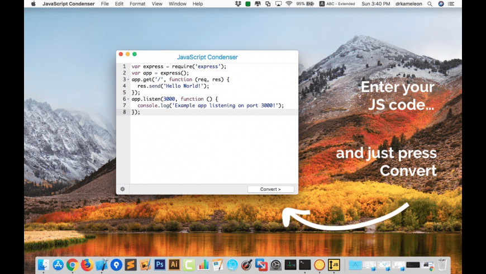Launch Photoshop from the Dock
Image resolution: width=486 pixels, height=274 pixels.
[160, 264]
